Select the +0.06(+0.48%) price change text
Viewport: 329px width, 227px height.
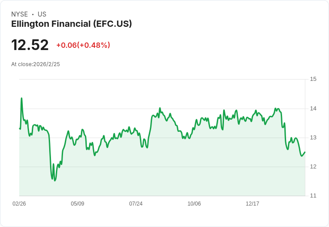[83, 45]
